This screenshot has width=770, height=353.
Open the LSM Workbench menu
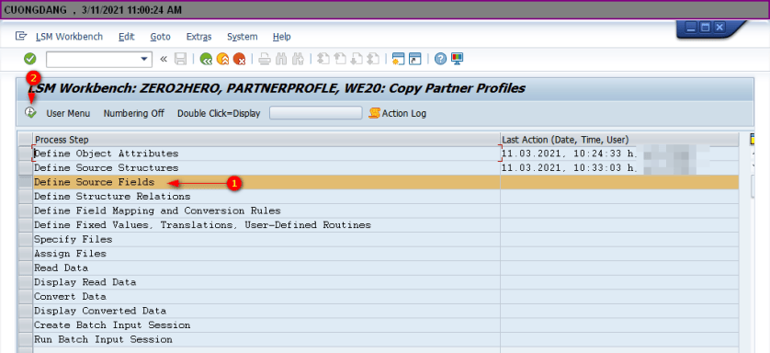[x=69, y=37]
